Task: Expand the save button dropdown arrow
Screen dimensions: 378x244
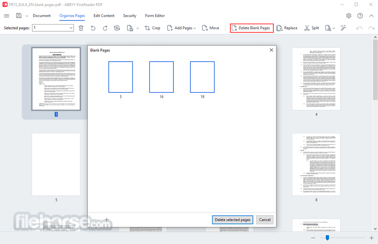Action: [27, 16]
